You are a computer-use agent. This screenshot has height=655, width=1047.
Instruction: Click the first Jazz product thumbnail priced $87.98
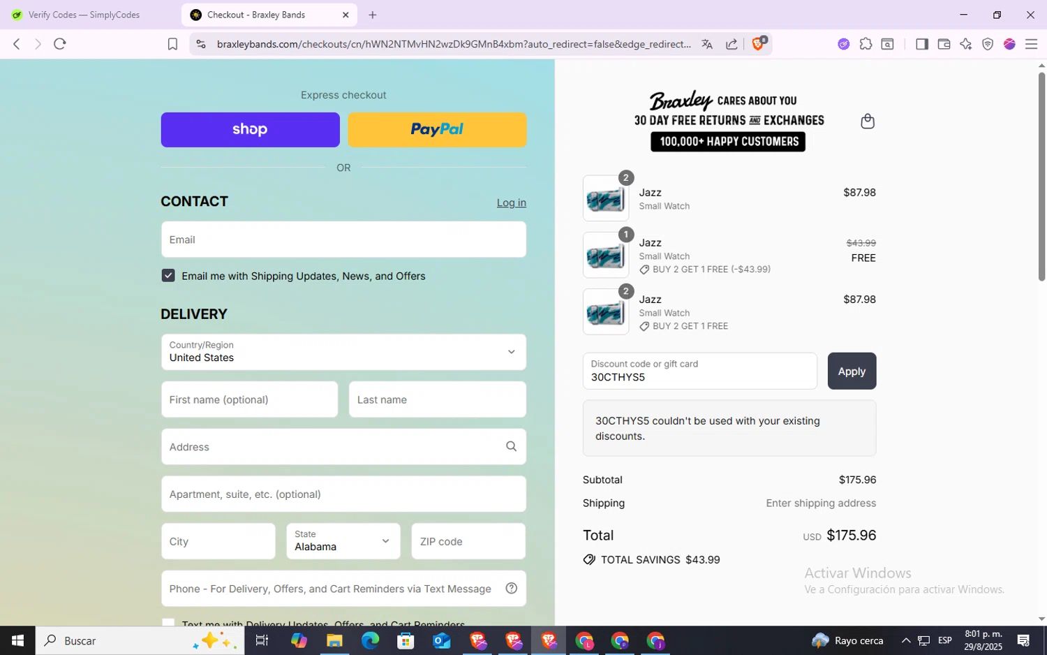coord(606,198)
